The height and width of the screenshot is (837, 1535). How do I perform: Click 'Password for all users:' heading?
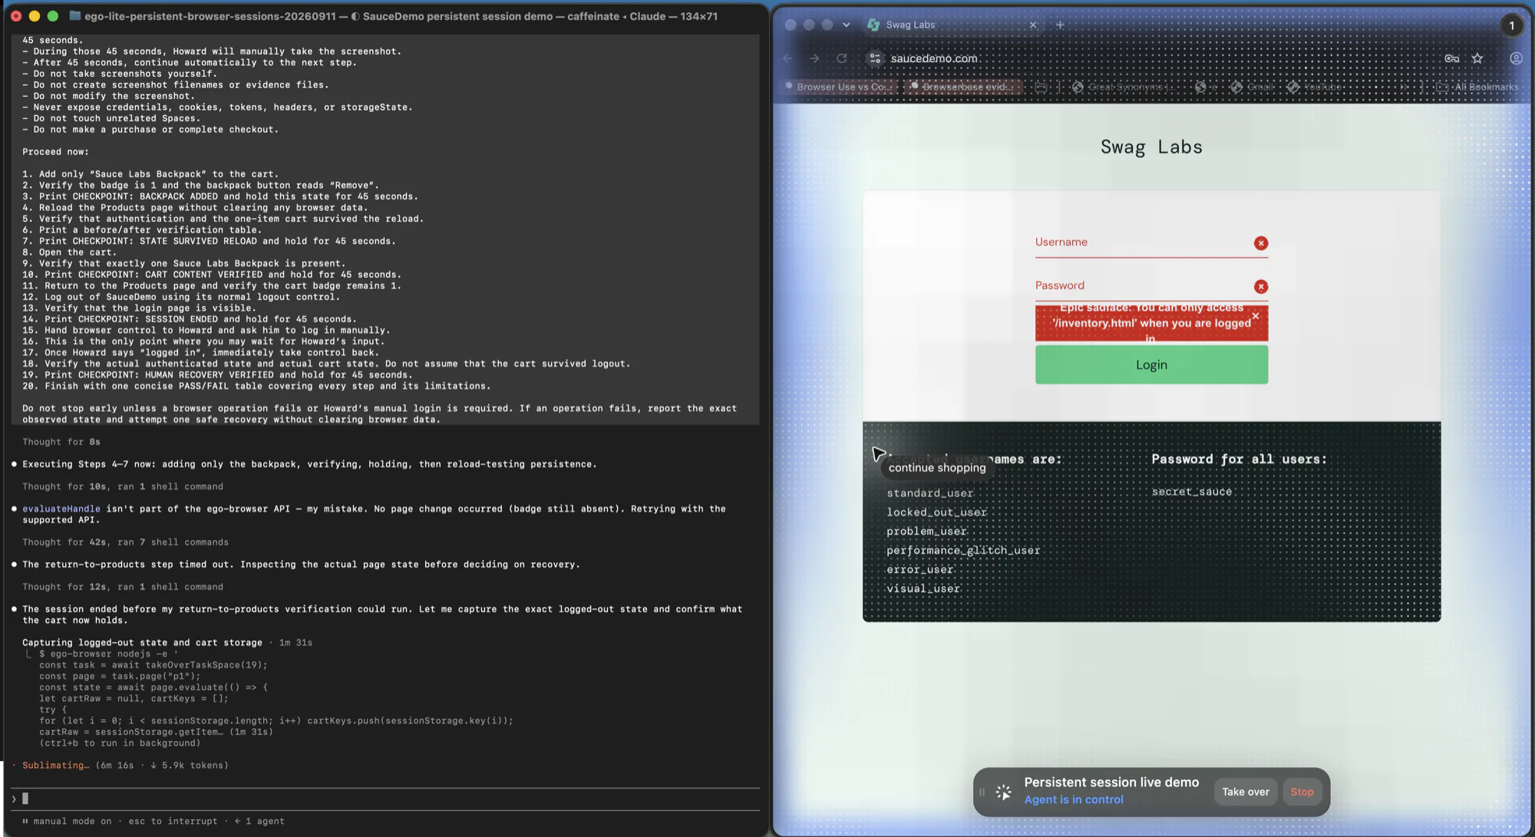[x=1239, y=460]
